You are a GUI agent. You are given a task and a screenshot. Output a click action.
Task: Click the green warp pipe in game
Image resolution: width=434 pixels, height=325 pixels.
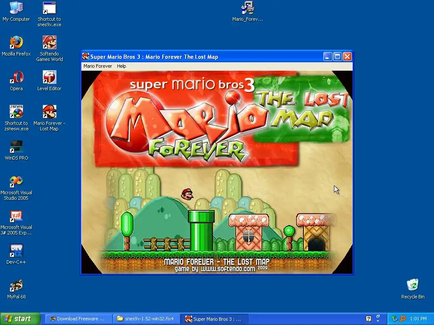(x=201, y=230)
